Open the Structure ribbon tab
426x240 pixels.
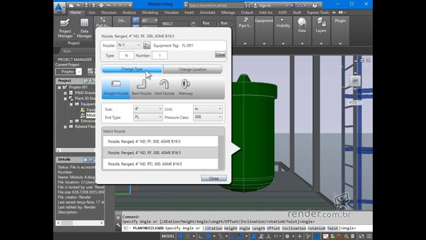(108, 13)
